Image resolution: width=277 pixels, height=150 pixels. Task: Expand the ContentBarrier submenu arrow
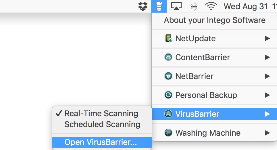(267, 57)
